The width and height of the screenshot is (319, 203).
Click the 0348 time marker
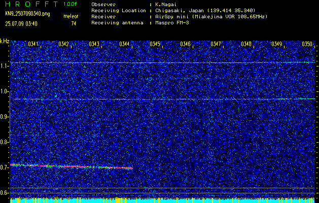pos(246,44)
